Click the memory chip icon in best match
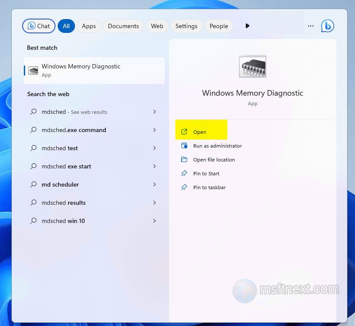Image resolution: width=355 pixels, height=326 pixels. [x=33, y=71]
